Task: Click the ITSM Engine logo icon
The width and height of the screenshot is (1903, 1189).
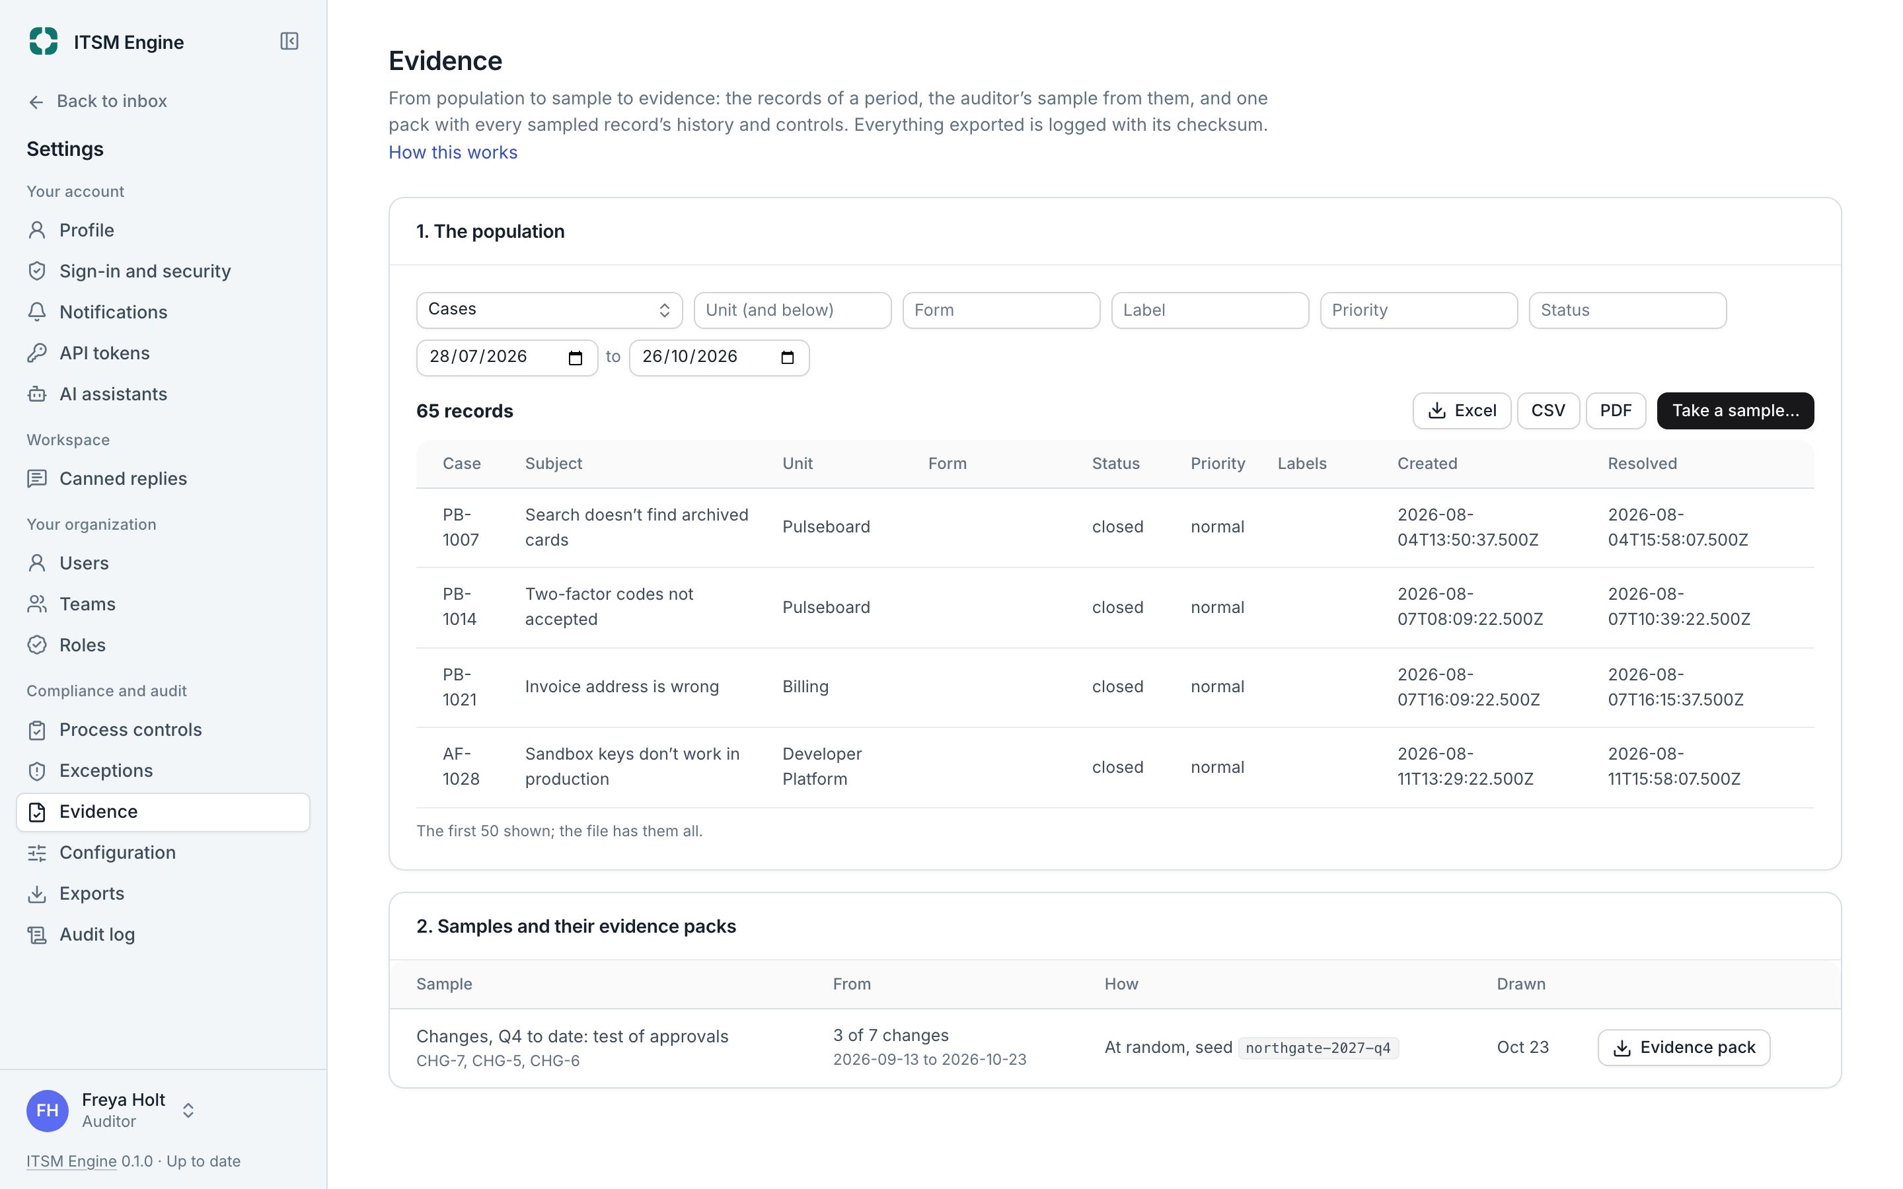Action: click(x=43, y=41)
